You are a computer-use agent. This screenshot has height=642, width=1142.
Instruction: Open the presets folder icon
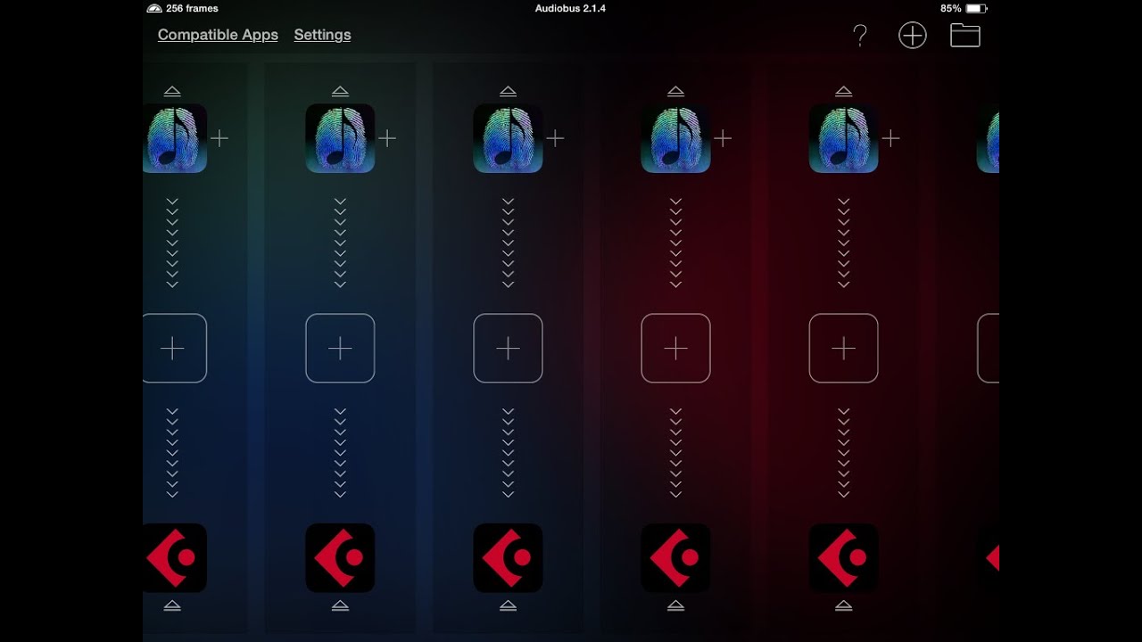coord(965,35)
